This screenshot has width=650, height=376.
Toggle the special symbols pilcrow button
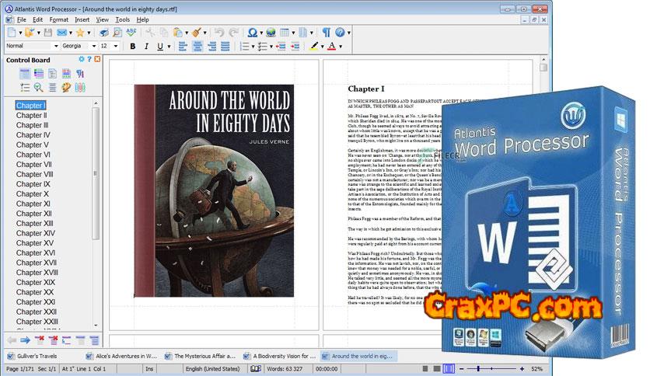coord(326,33)
